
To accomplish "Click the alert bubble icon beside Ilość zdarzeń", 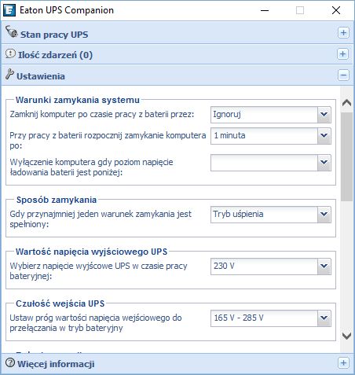I will coord(10,53).
